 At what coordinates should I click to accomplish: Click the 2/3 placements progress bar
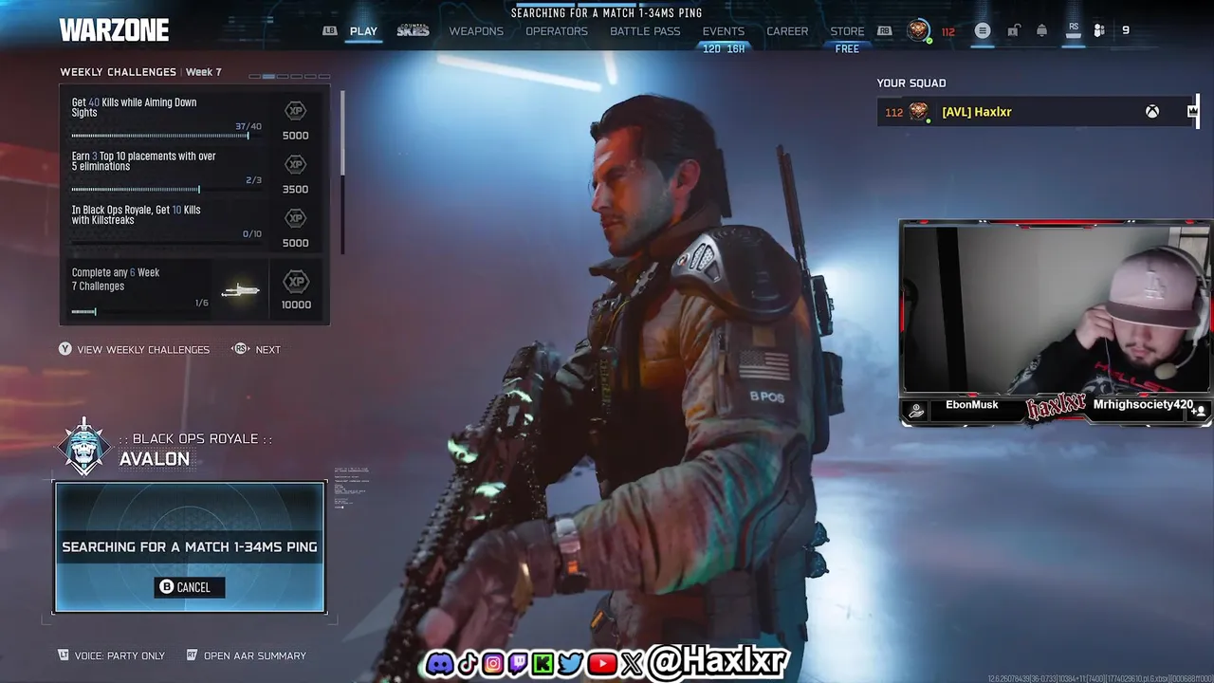(x=167, y=190)
